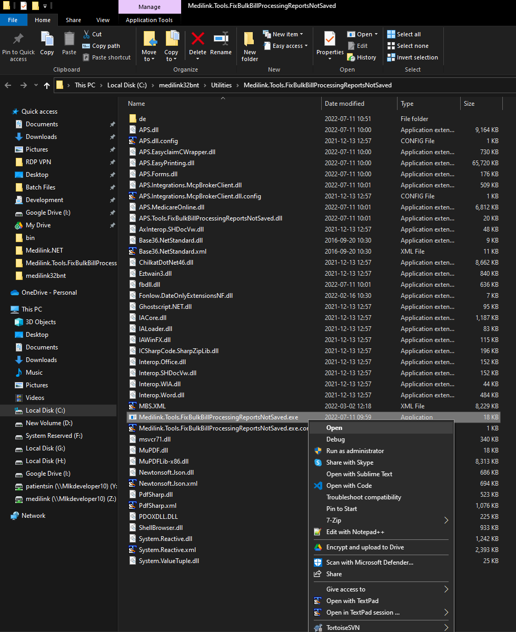Click the Up one level arrow
Viewport: 516px width, 632px height.
point(47,85)
